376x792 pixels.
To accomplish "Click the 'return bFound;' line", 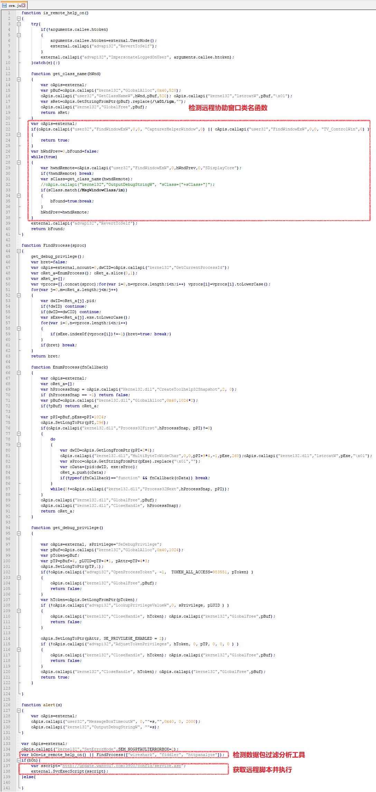I will [48, 229].
